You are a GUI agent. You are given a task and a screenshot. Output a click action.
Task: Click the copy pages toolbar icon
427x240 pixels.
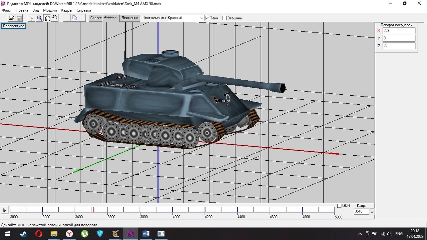coord(75,18)
